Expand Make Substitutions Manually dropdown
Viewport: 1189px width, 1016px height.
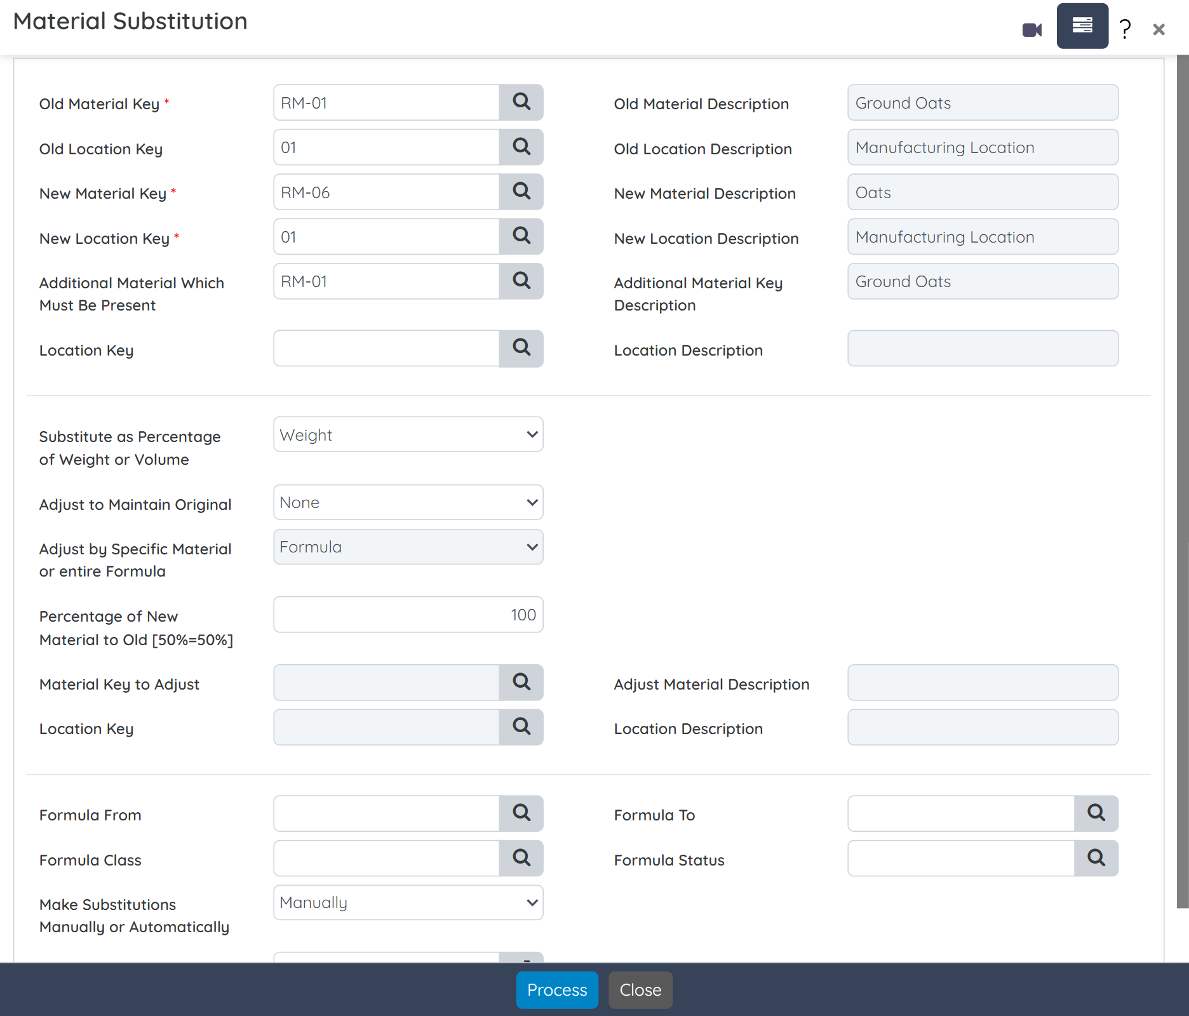[x=408, y=902]
